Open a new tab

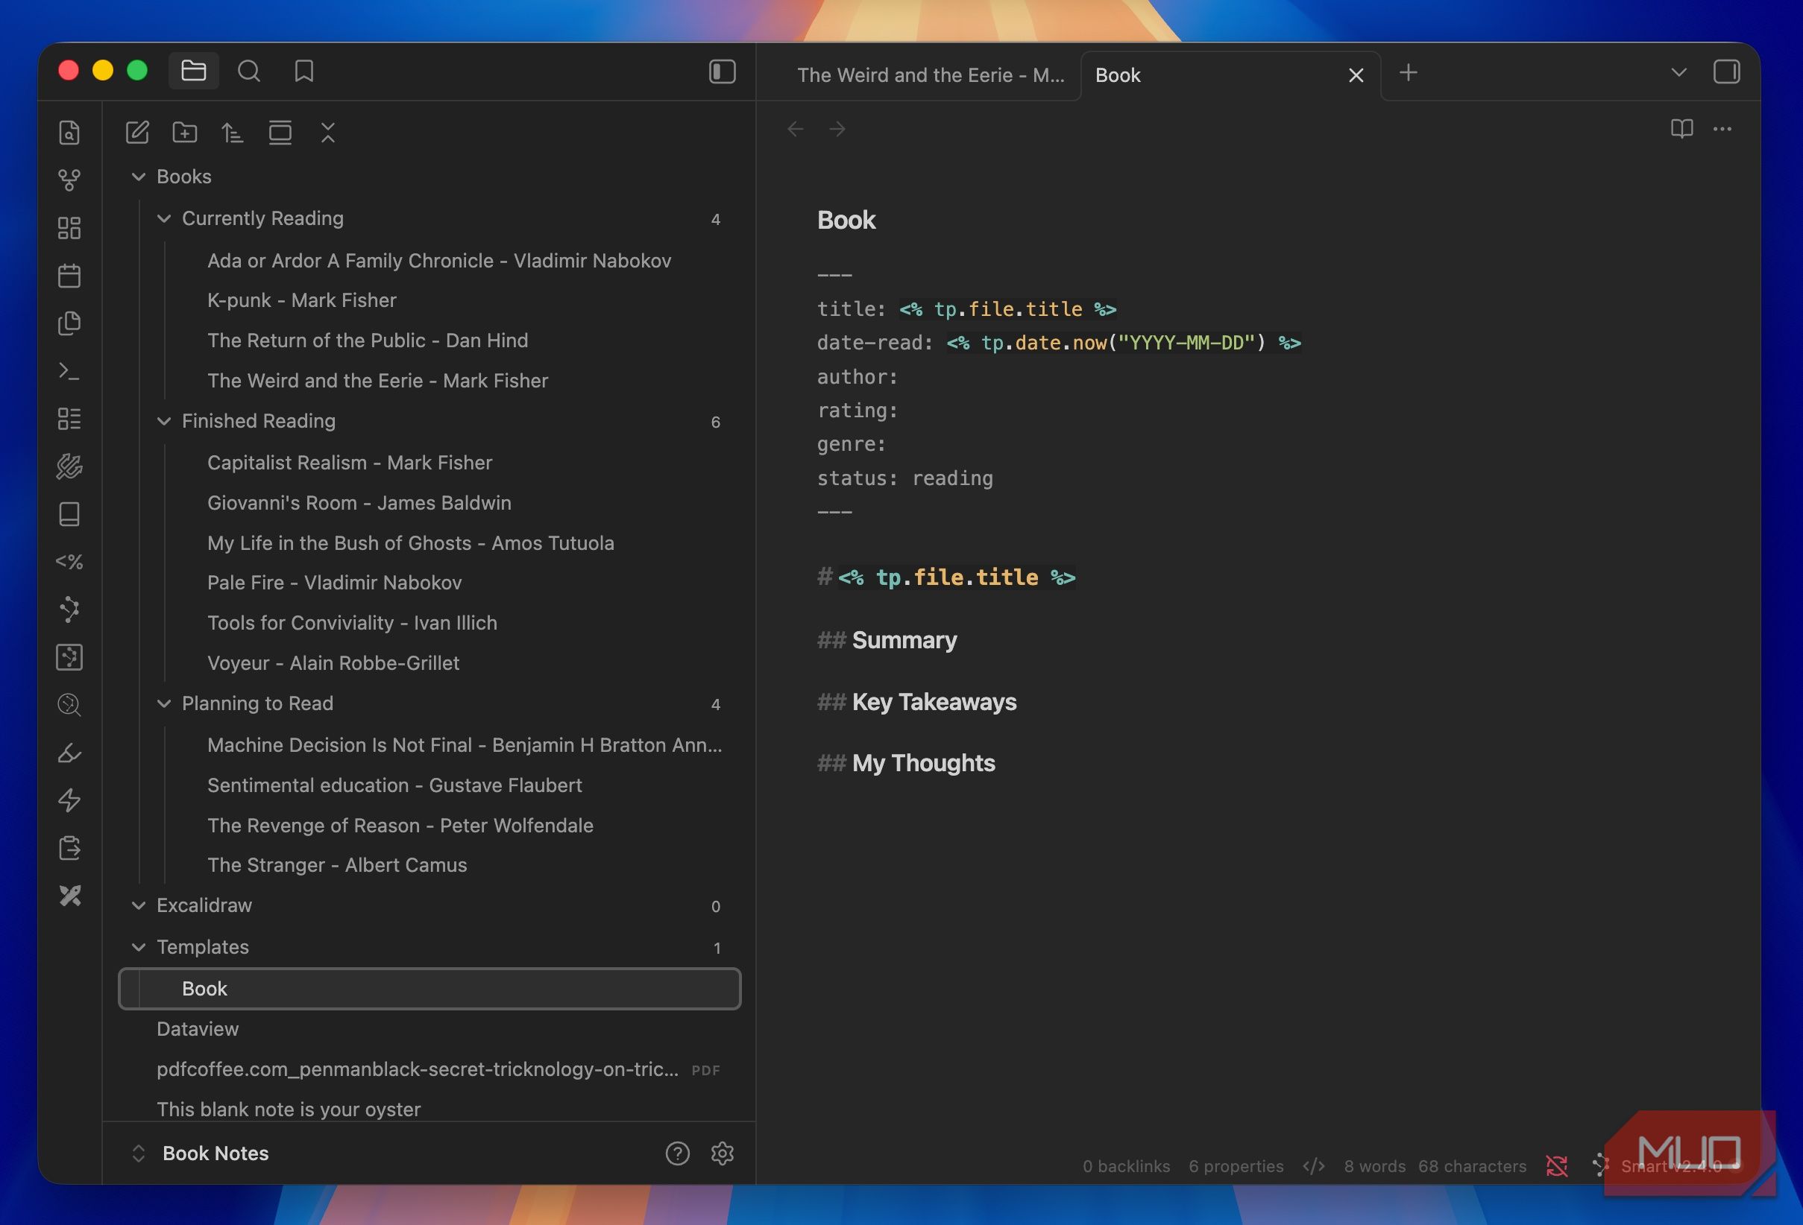pyautogui.click(x=1408, y=72)
